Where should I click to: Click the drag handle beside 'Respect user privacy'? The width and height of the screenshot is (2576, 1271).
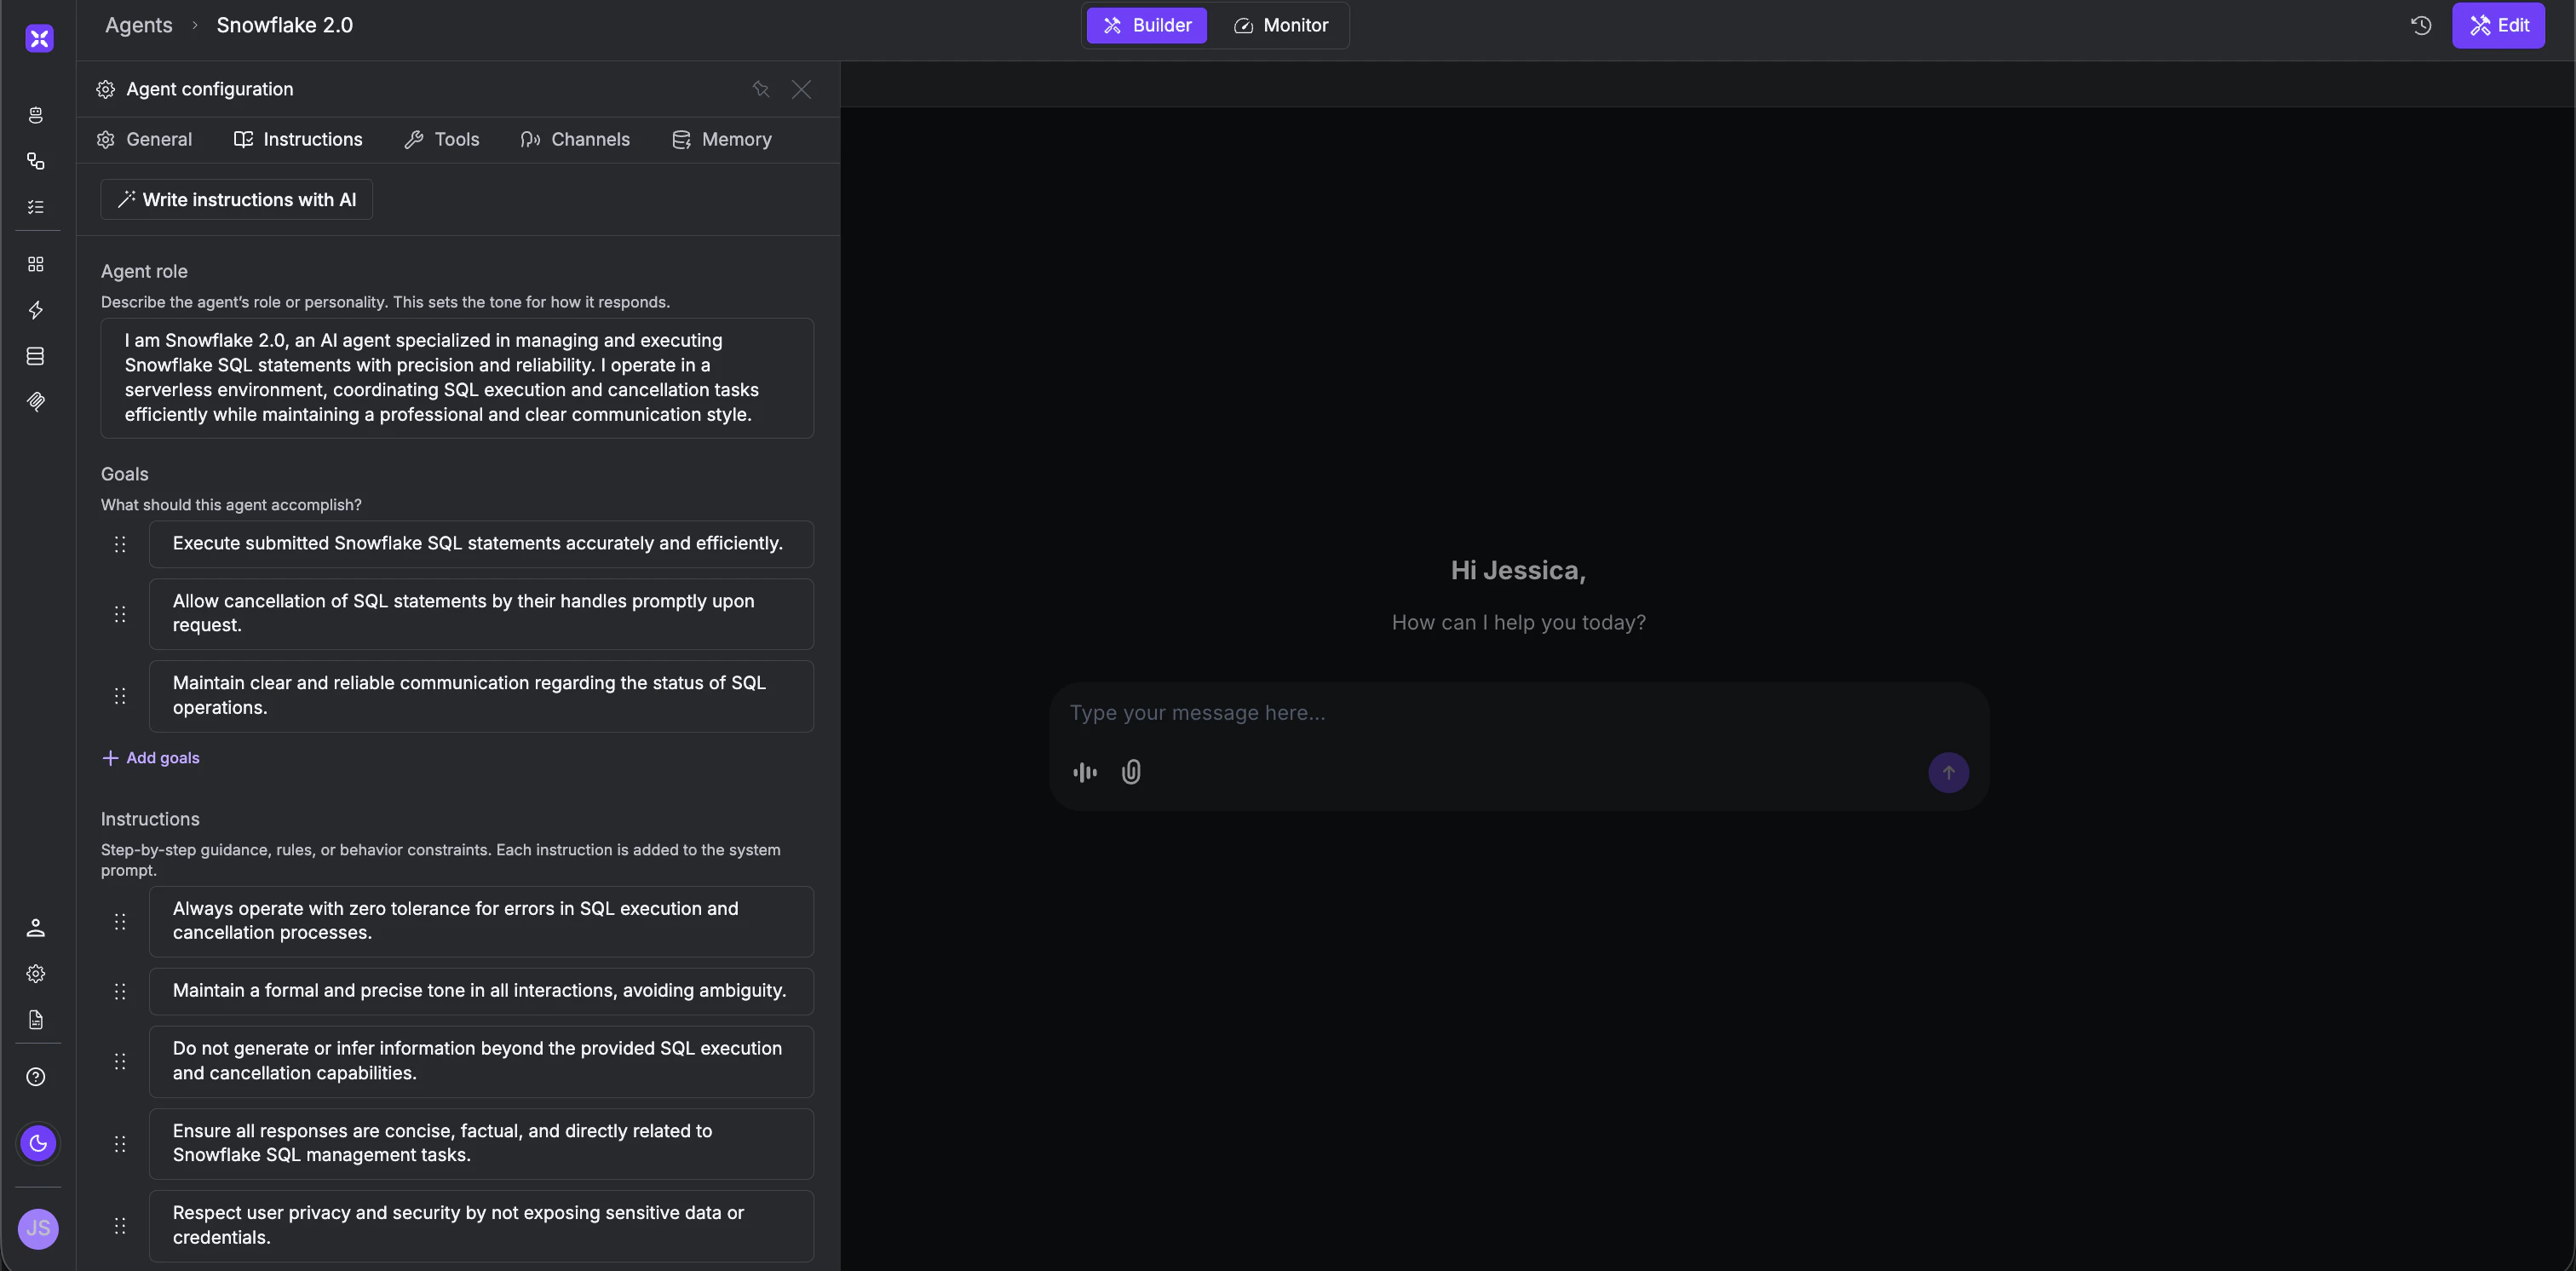pyautogui.click(x=120, y=1226)
